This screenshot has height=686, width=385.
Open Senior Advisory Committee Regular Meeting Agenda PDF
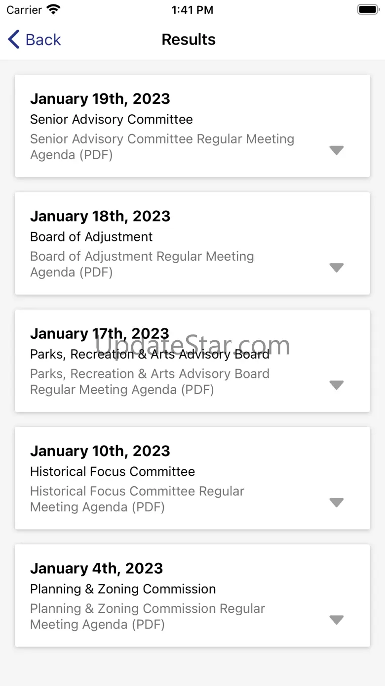[x=162, y=147]
